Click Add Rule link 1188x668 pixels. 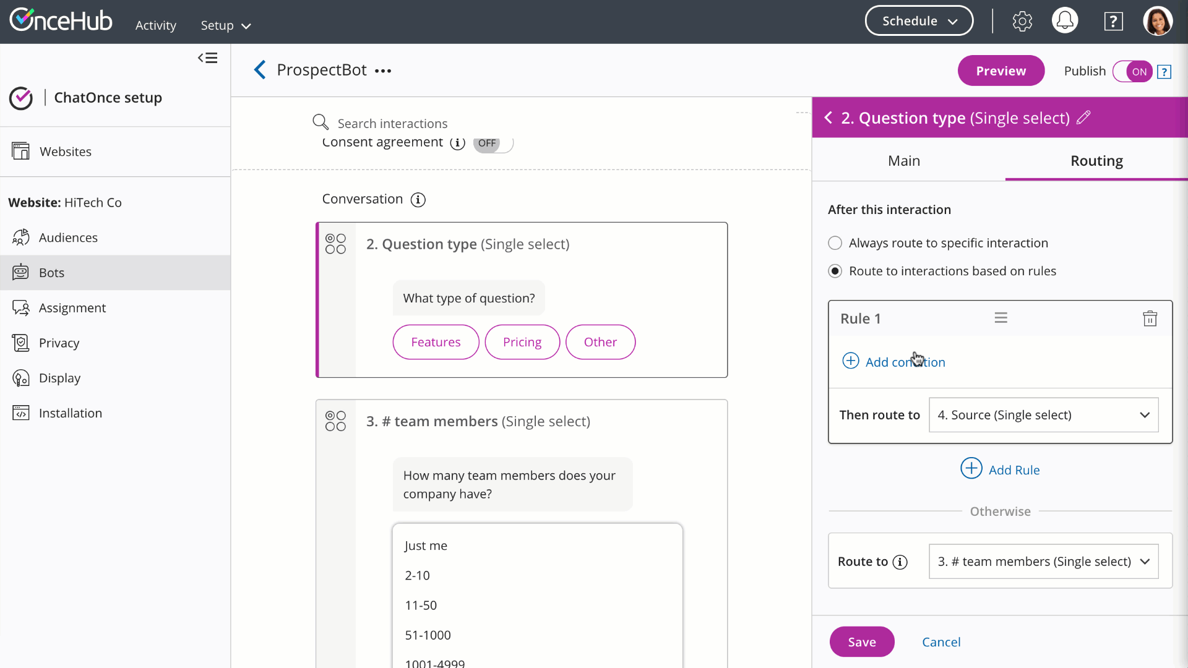[1001, 469]
